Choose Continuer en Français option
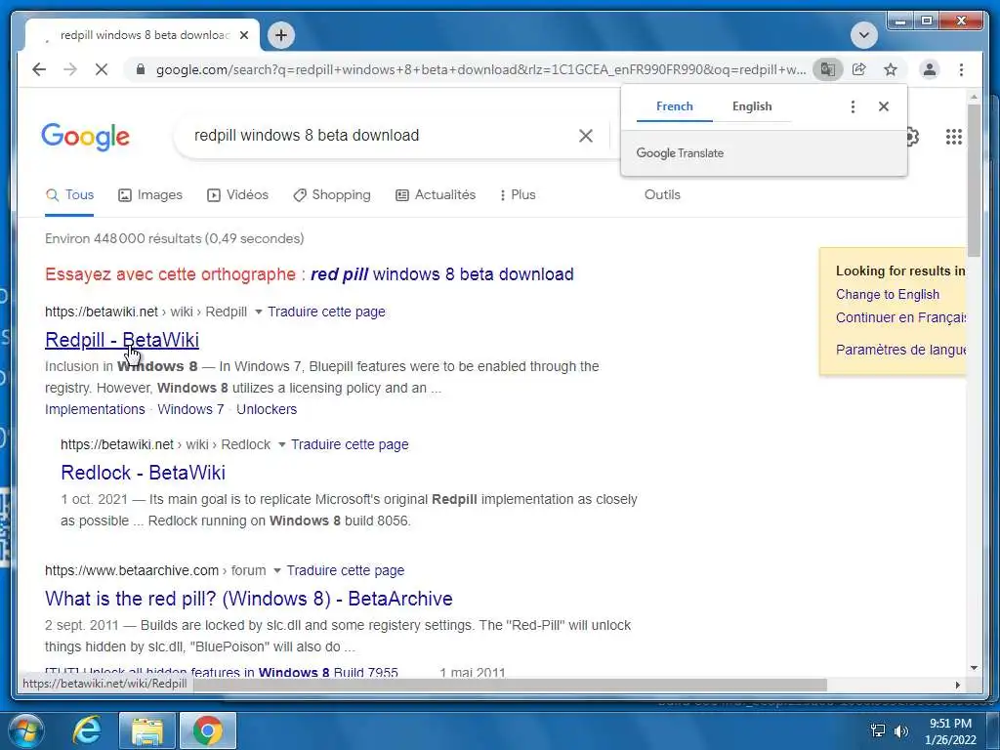This screenshot has width=1000, height=750. pos(900,317)
